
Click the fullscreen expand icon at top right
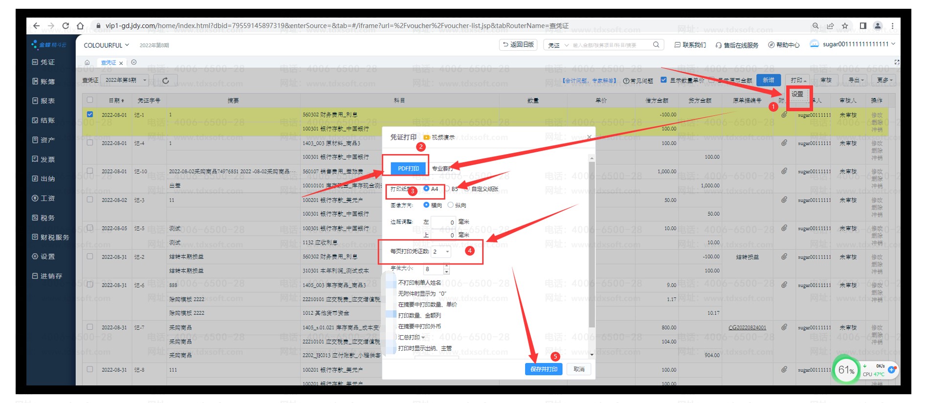click(x=897, y=62)
